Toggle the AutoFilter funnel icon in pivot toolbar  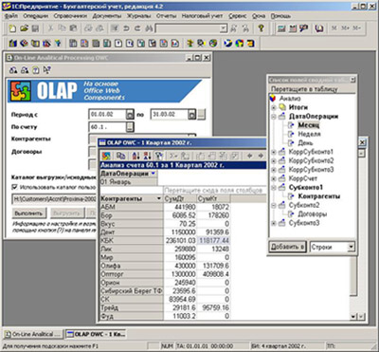[x=159, y=156]
